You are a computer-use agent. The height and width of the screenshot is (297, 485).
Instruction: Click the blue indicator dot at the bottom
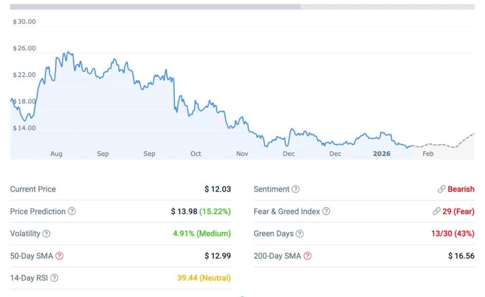tap(242, 296)
